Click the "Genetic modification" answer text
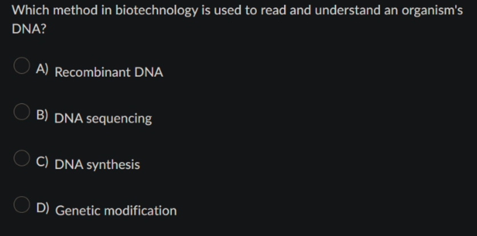The width and height of the screenshot is (477, 236). point(116,211)
